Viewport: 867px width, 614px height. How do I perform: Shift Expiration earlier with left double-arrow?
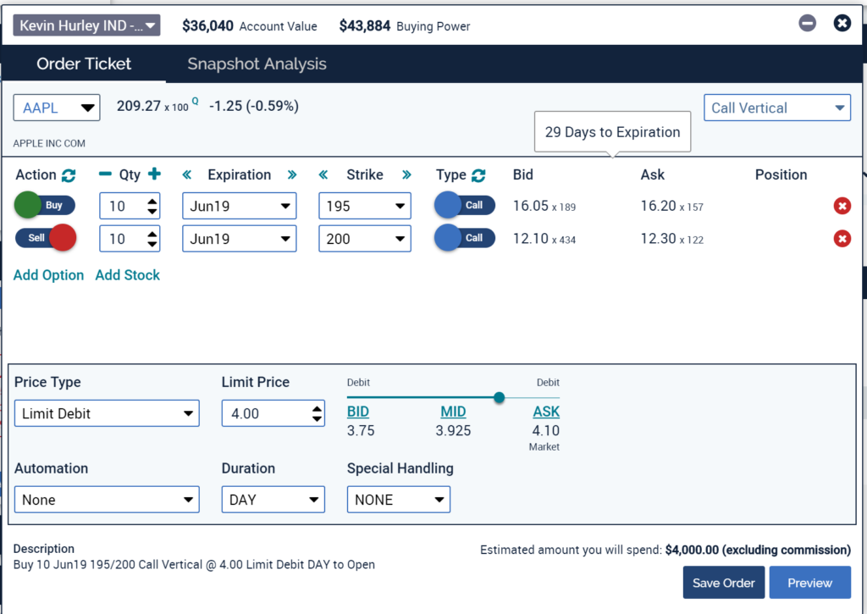189,175
